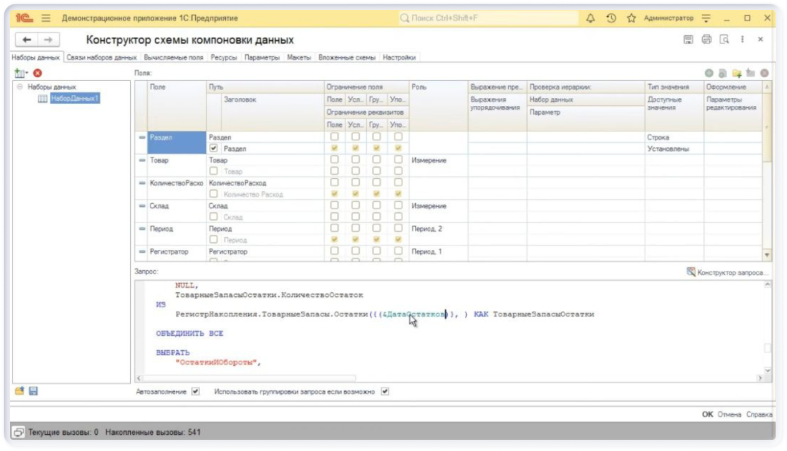Click the Конструктор запроса button
Image resolution: width=787 pixels, height=451 pixels.
727,272
